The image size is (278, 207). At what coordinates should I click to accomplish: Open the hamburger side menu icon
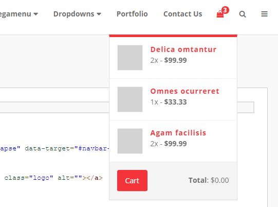tap(264, 14)
